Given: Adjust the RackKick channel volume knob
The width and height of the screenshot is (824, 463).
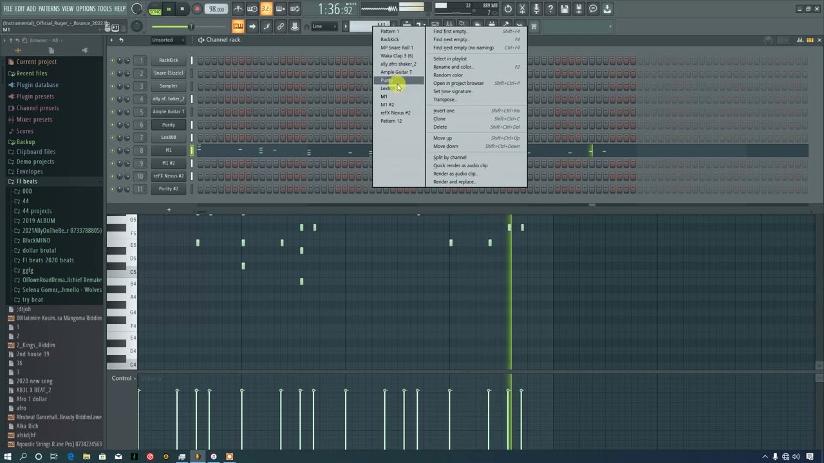Looking at the screenshot, I should pos(127,60).
